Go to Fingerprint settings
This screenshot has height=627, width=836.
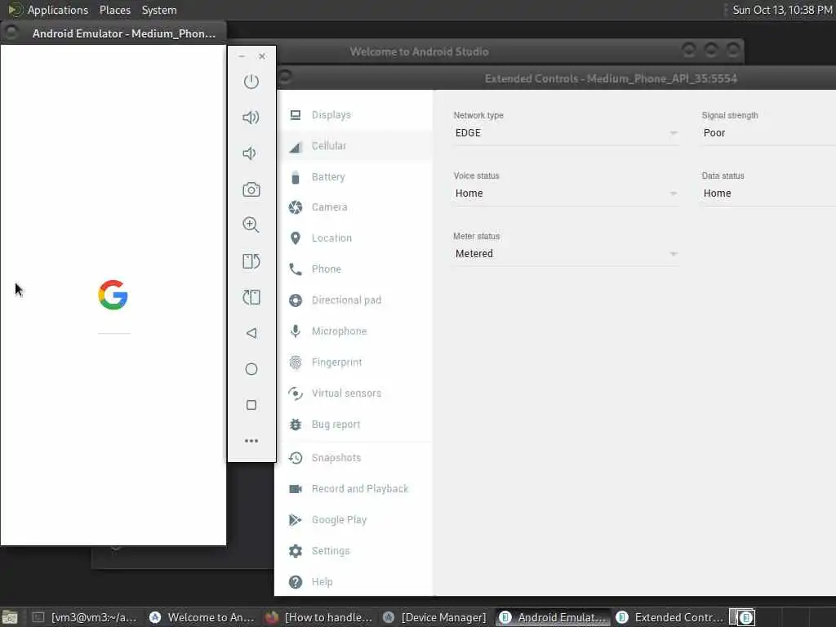[x=354, y=362]
